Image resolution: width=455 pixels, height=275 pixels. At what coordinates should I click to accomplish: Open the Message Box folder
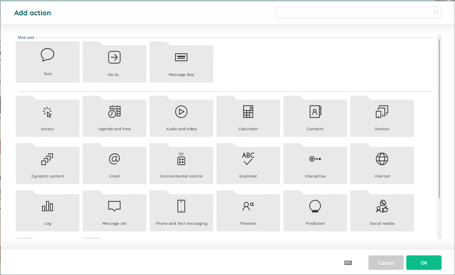click(x=181, y=62)
